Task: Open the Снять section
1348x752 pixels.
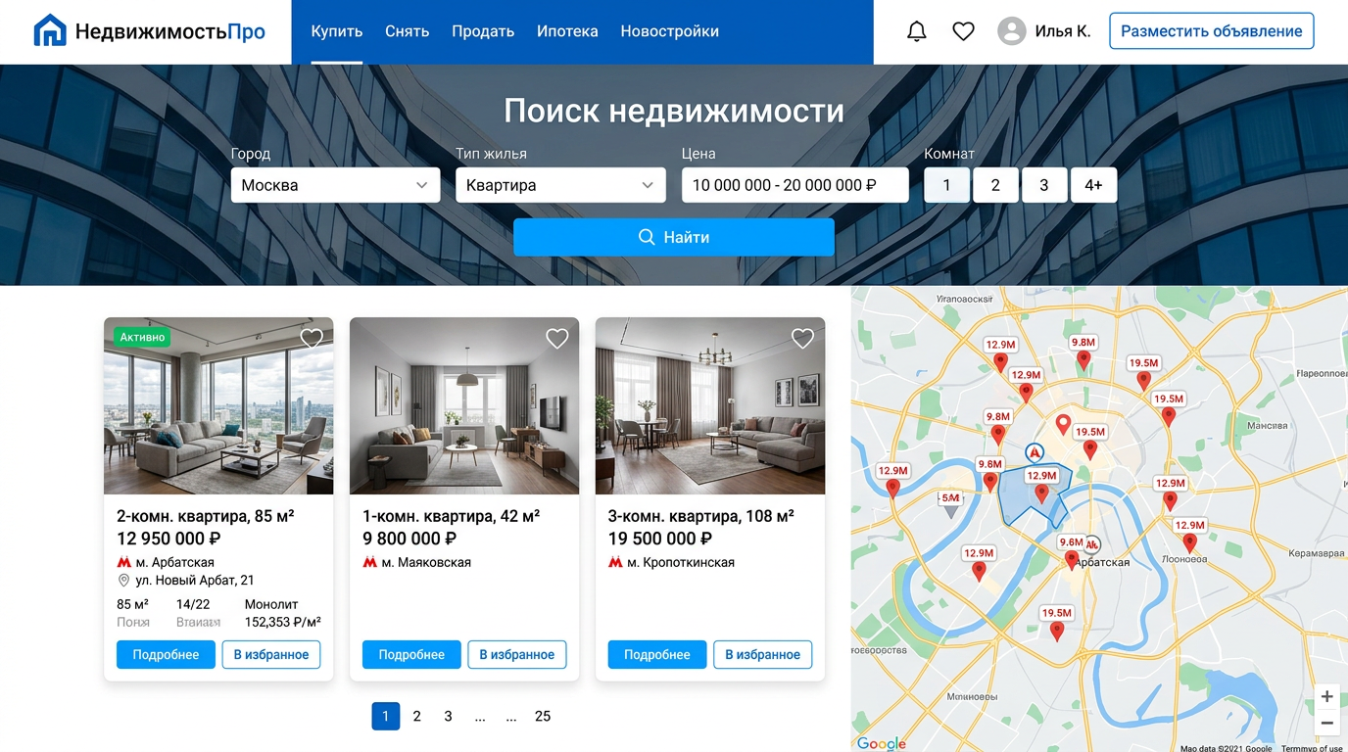Action: point(408,31)
